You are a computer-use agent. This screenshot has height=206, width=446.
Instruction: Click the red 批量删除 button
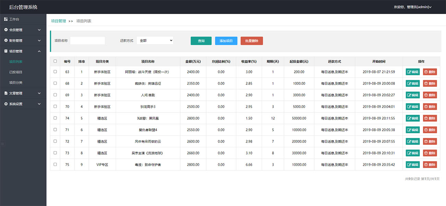[x=252, y=41]
